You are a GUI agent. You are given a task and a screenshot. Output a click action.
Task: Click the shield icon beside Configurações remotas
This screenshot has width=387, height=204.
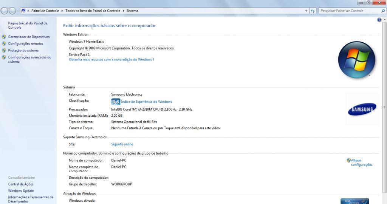4,44
